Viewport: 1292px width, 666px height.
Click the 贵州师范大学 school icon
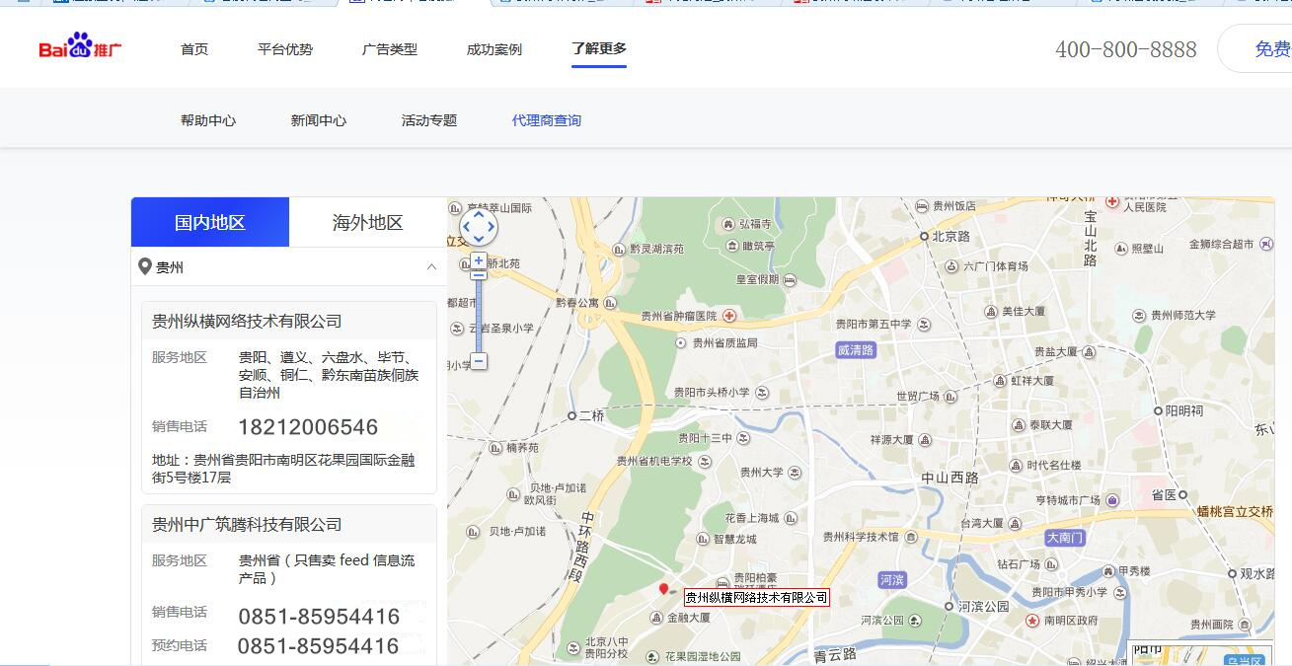coord(1138,316)
